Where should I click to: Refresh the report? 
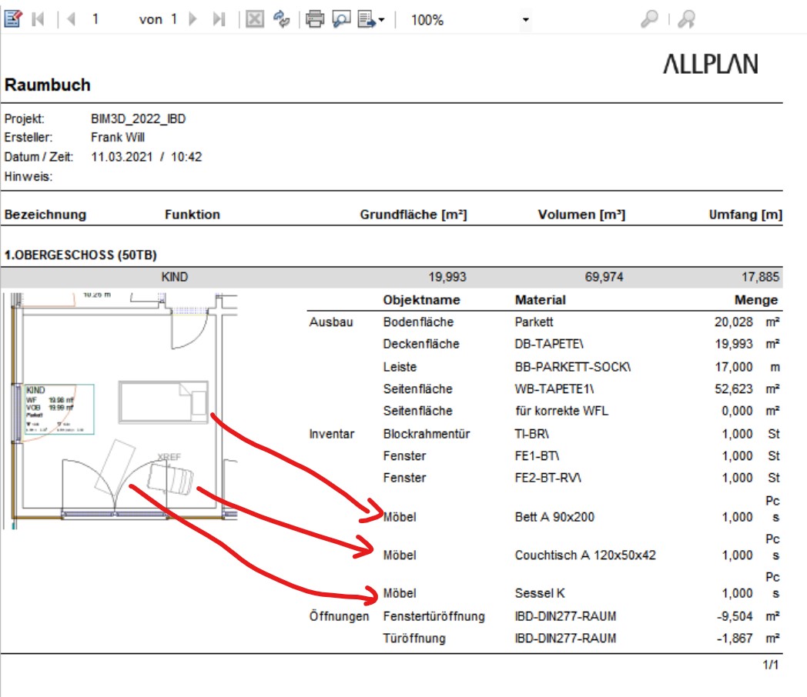(281, 19)
